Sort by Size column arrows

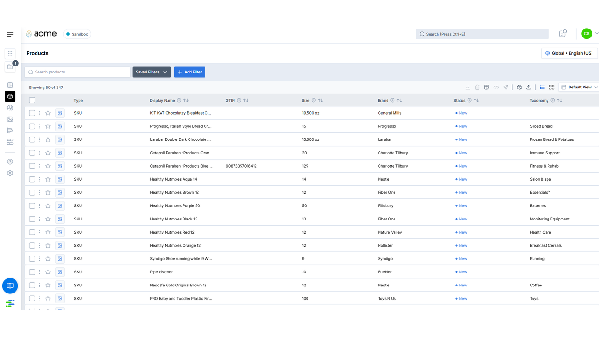click(x=321, y=101)
